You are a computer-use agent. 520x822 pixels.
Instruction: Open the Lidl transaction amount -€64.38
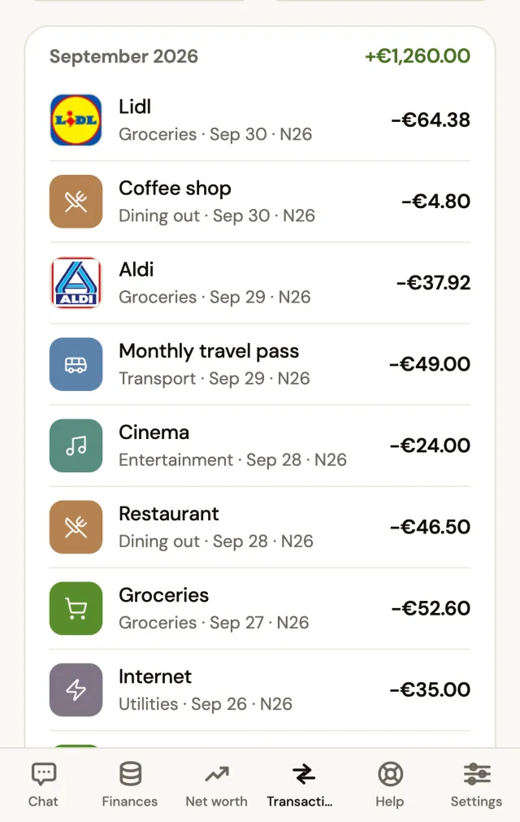click(x=431, y=120)
